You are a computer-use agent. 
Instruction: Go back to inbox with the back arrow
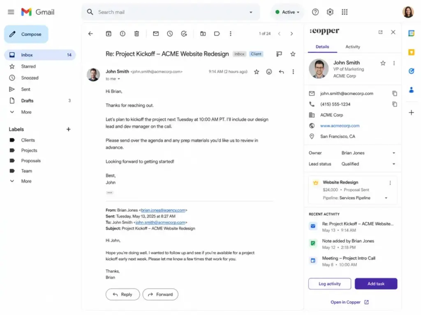[x=90, y=34]
